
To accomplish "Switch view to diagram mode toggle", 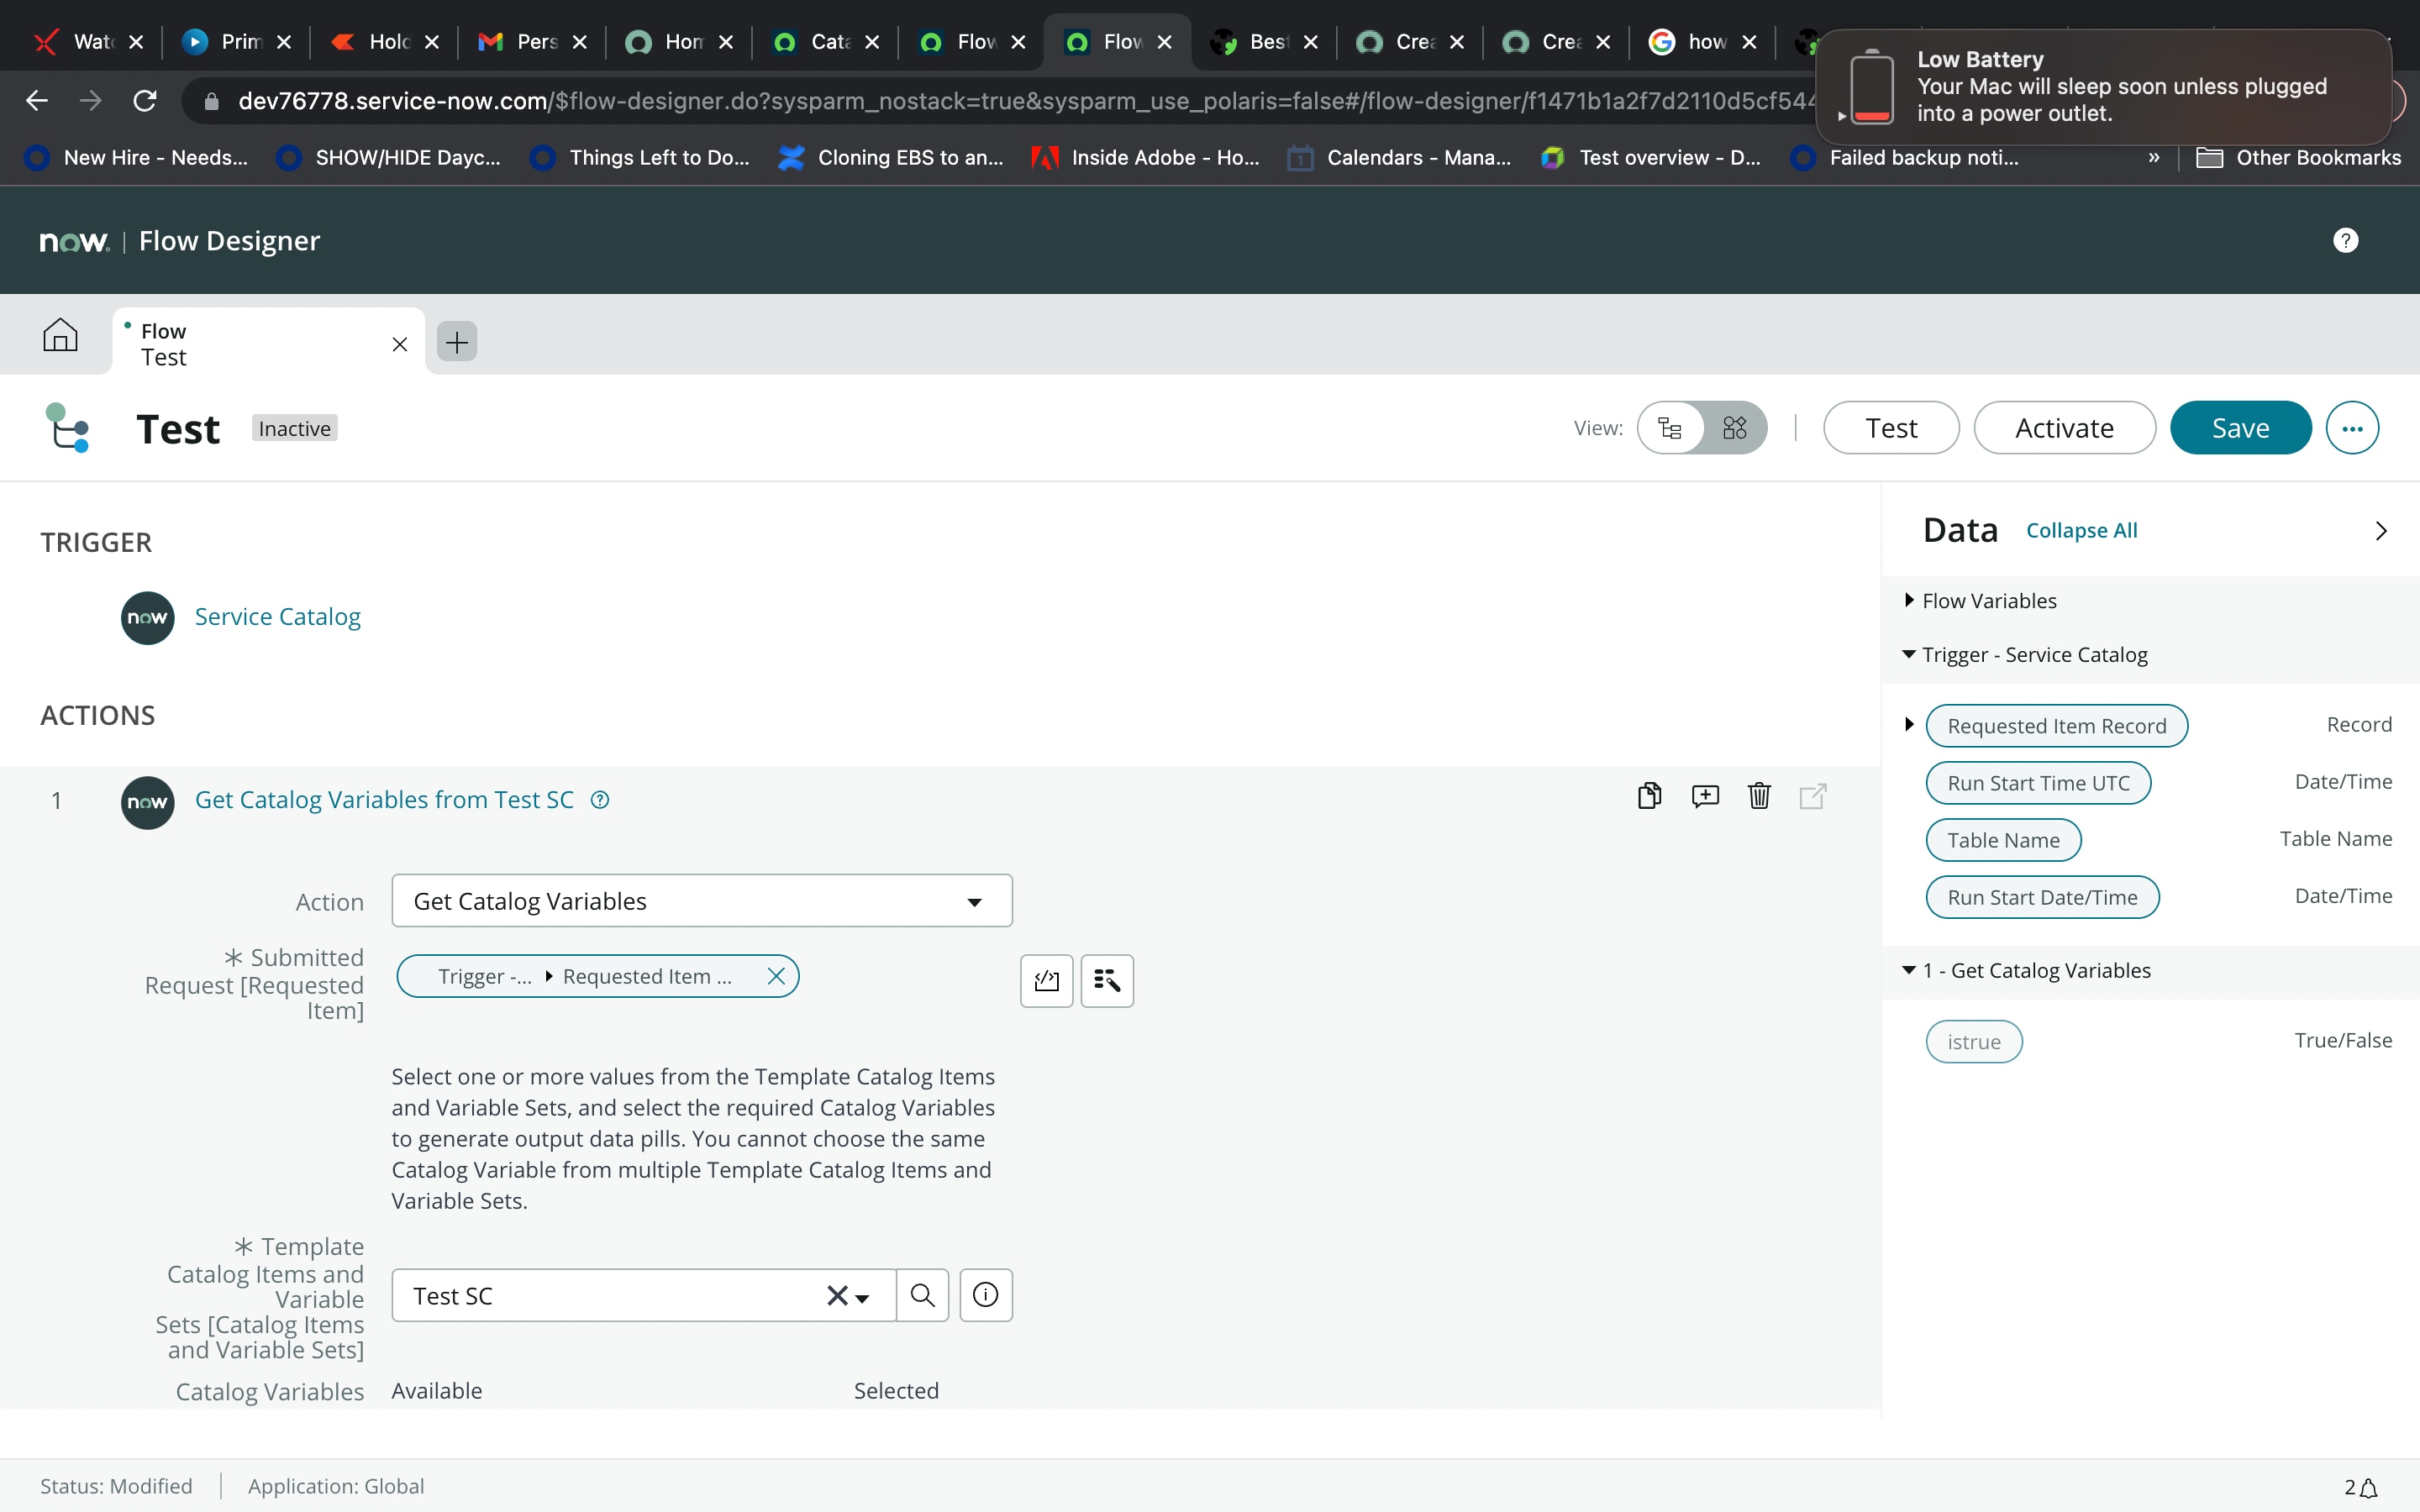I will (1736, 427).
